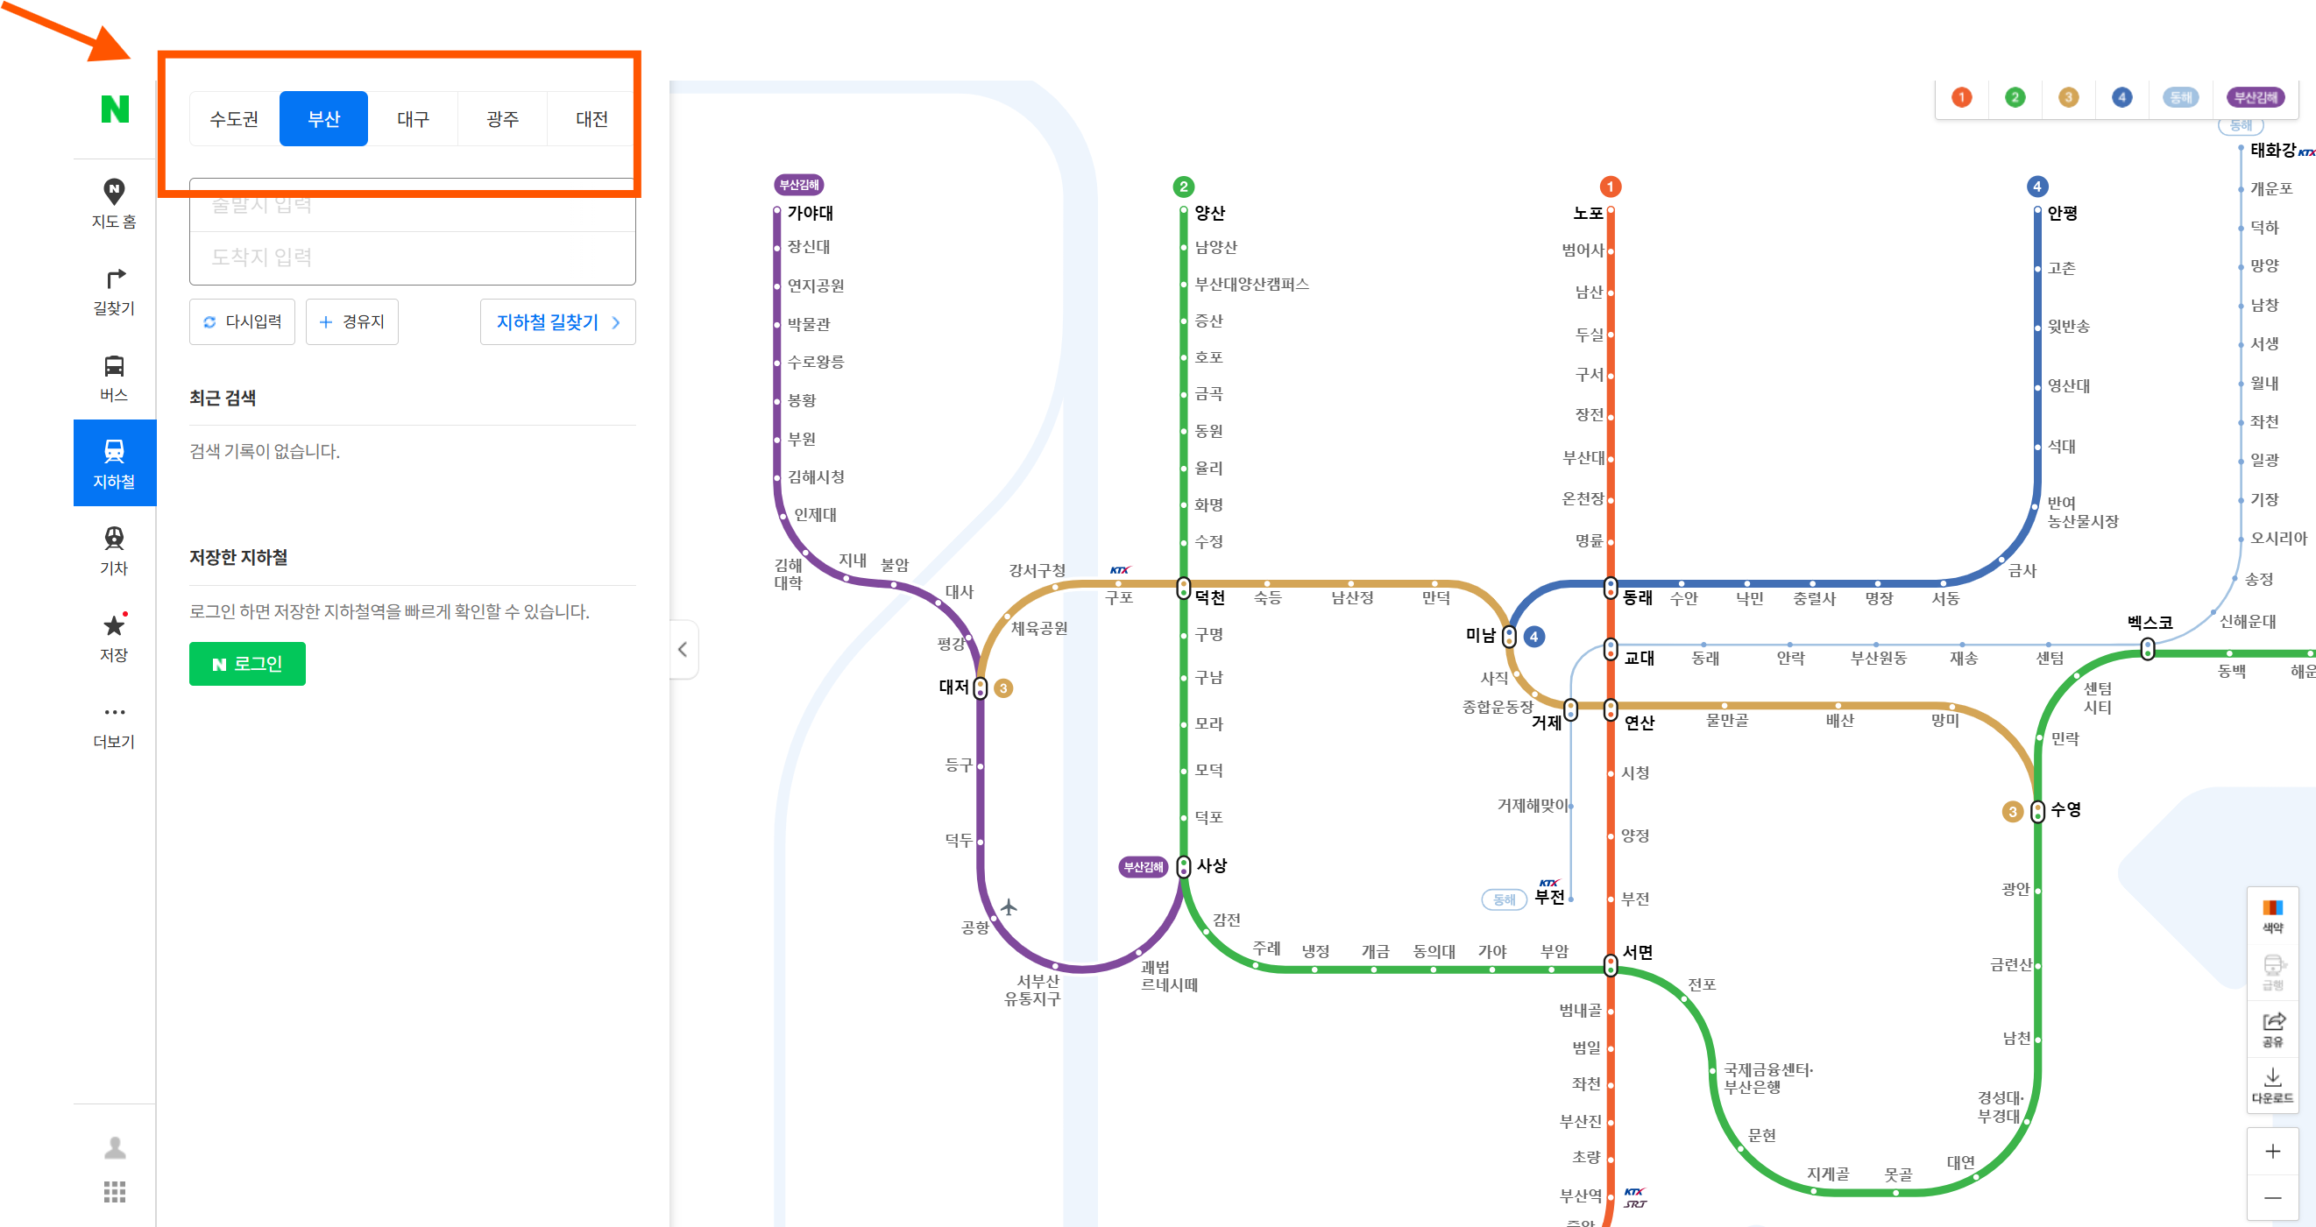The height and width of the screenshot is (1227, 2316).
Task: Switch to 대구 region tab
Action: coord(413,118)
